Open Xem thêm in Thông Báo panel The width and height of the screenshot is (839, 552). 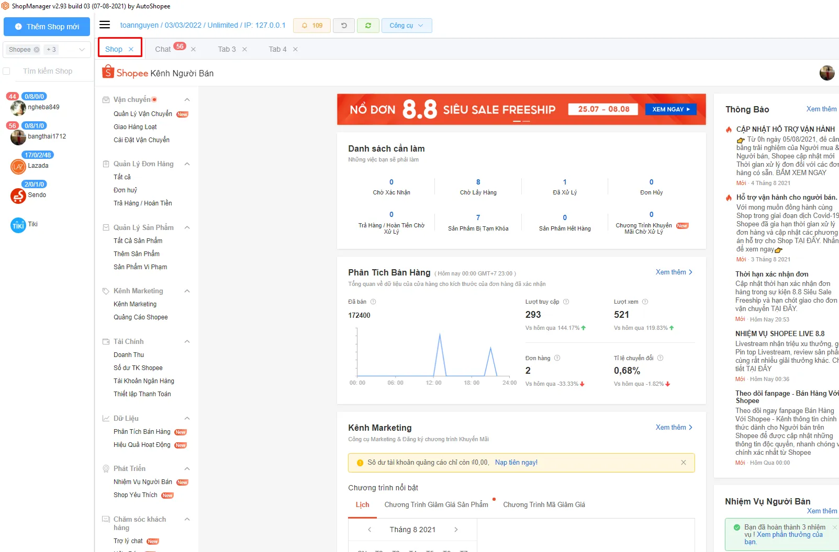(x=821, y=109)
